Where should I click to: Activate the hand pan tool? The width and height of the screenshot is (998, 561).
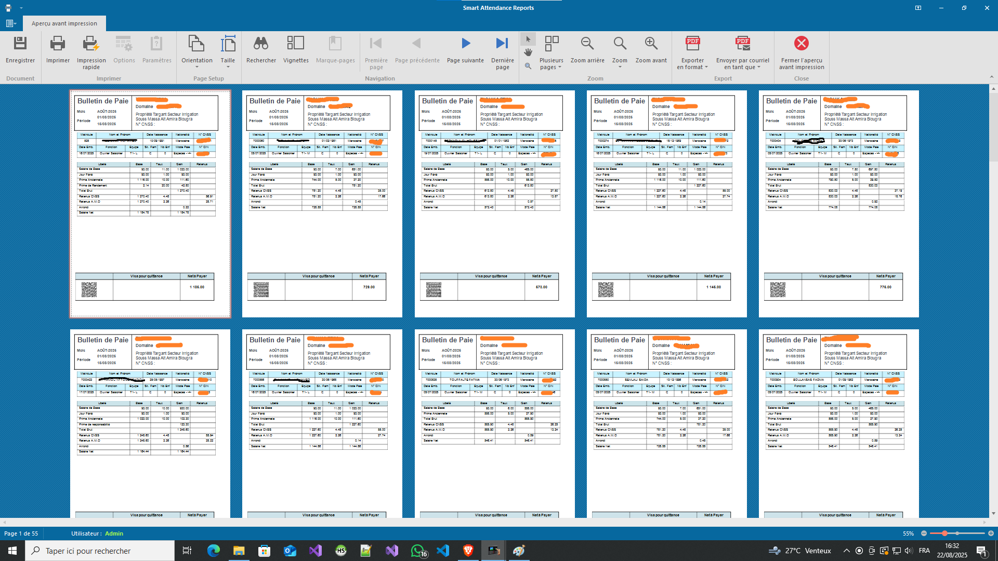tap(528, 52)
